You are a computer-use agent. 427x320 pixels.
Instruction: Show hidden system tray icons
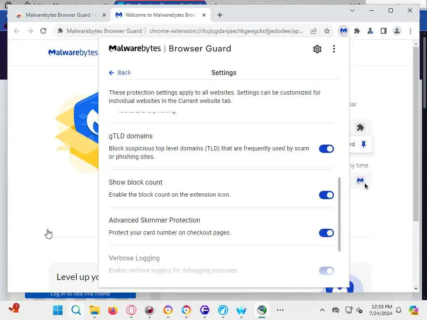322,310
